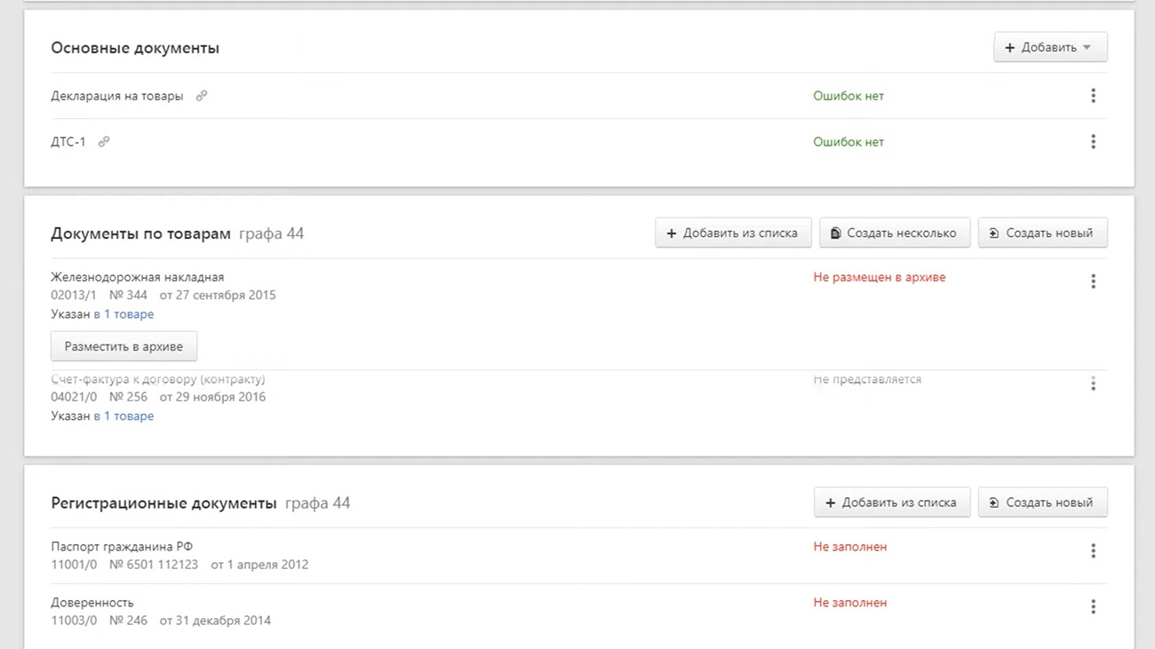Click link icon beside ДТС-1

[104, 142]
